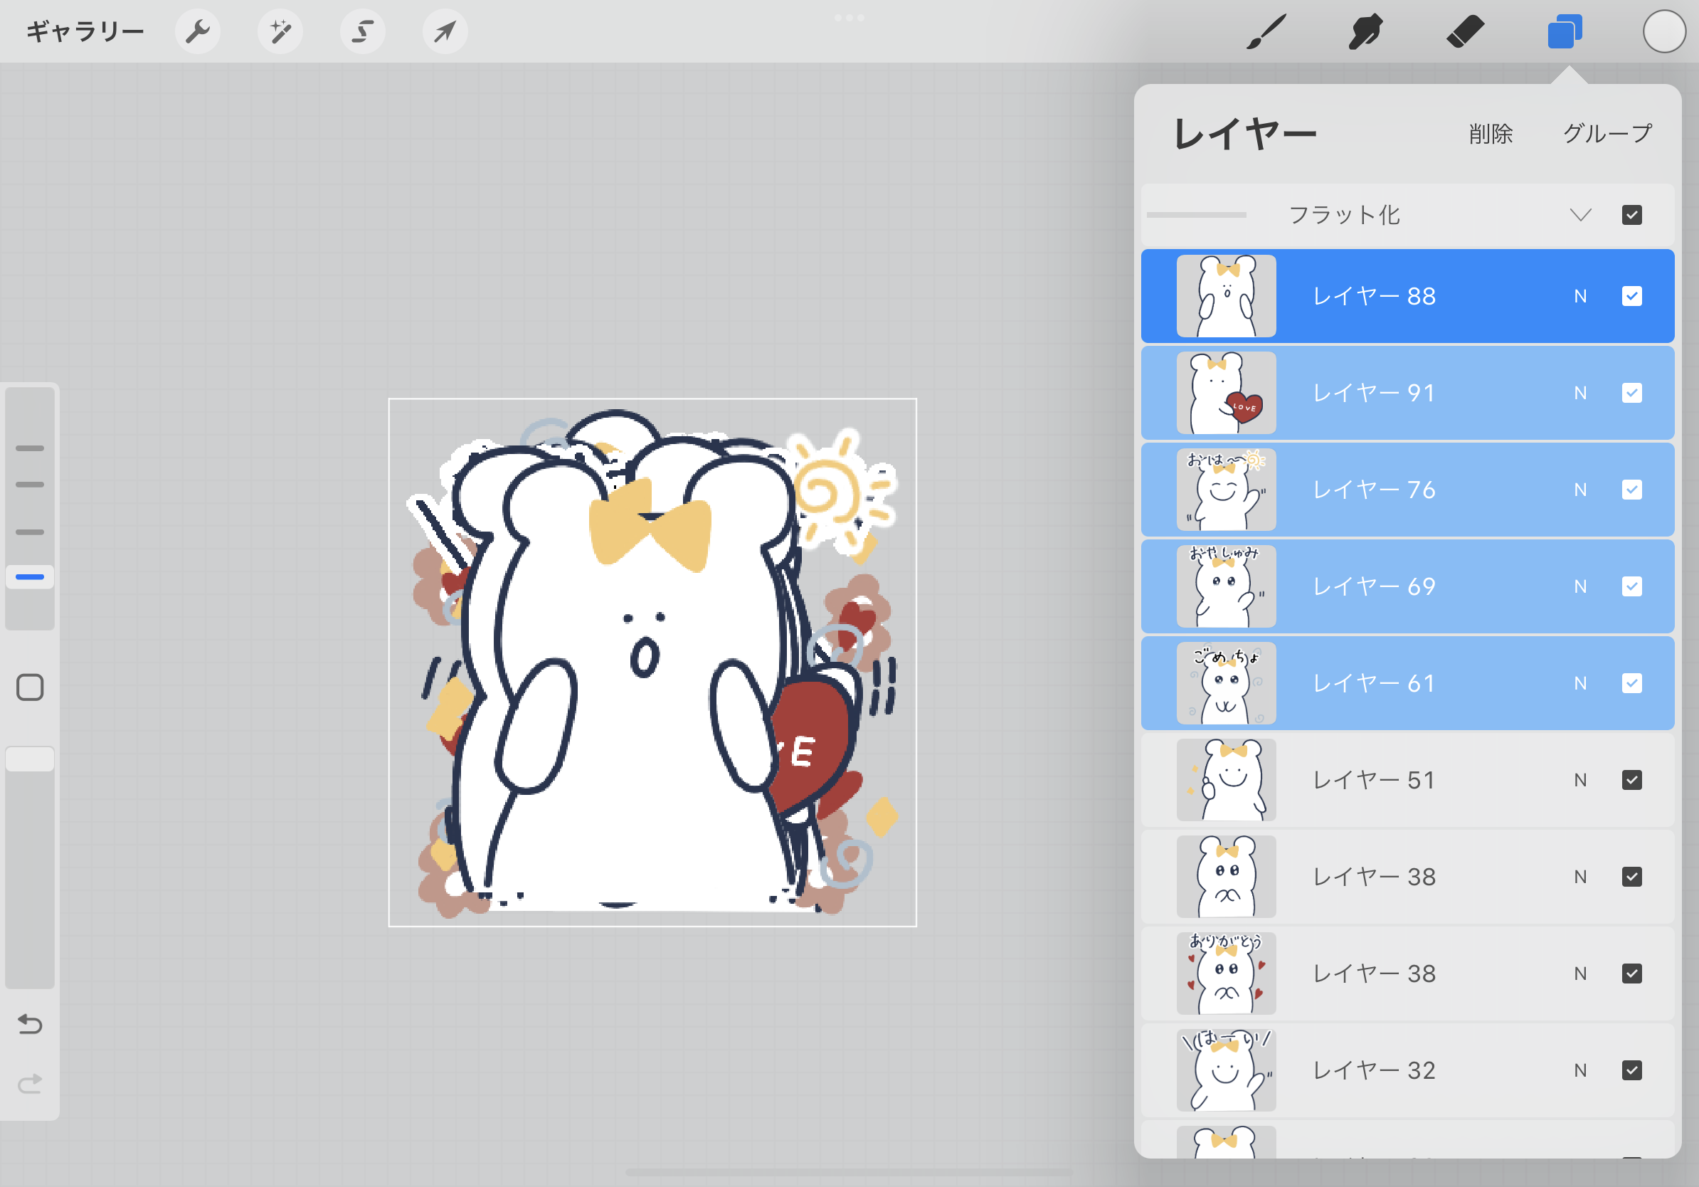Collapse the フラット化 group chevron
This screenshot has width=1699, height=1187.
1581,216
